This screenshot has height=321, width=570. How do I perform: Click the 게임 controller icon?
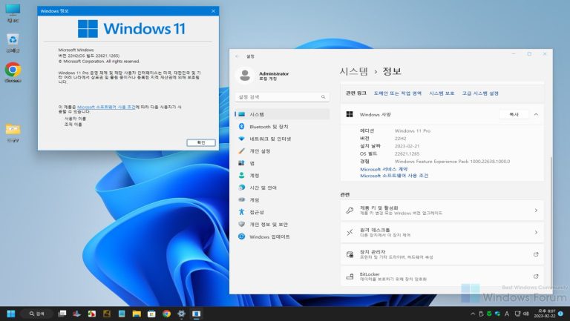click(x=241, y=199)
